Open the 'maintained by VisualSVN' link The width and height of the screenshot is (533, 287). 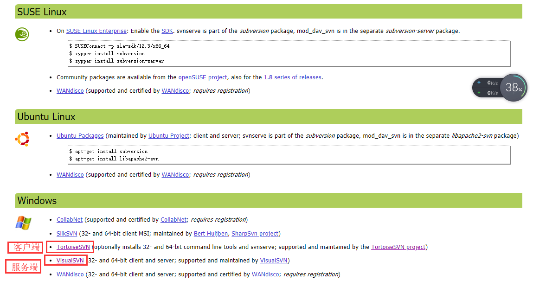click(274, 261)
